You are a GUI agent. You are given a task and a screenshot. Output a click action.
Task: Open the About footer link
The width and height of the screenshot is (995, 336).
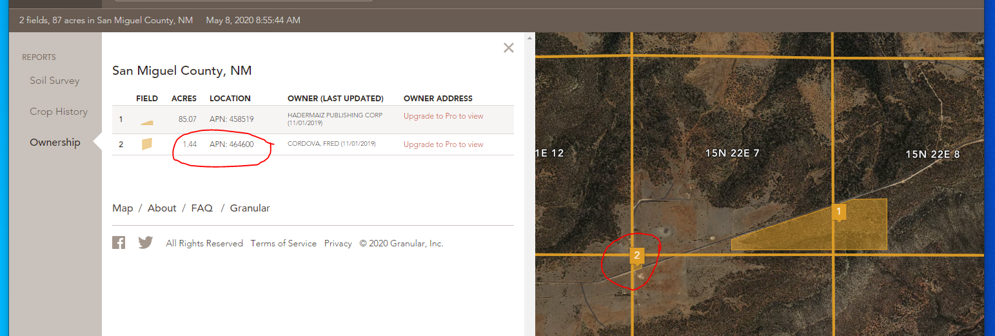coord(162,208)
